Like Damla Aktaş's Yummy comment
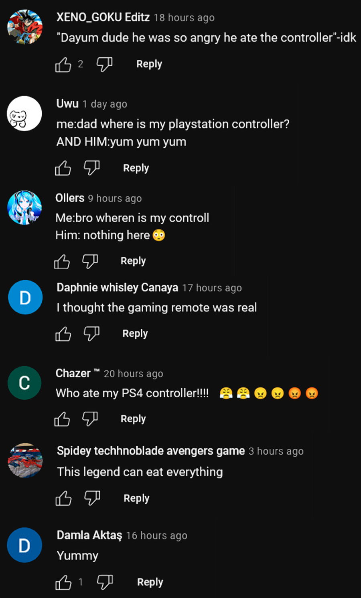 tap(63, 582)
